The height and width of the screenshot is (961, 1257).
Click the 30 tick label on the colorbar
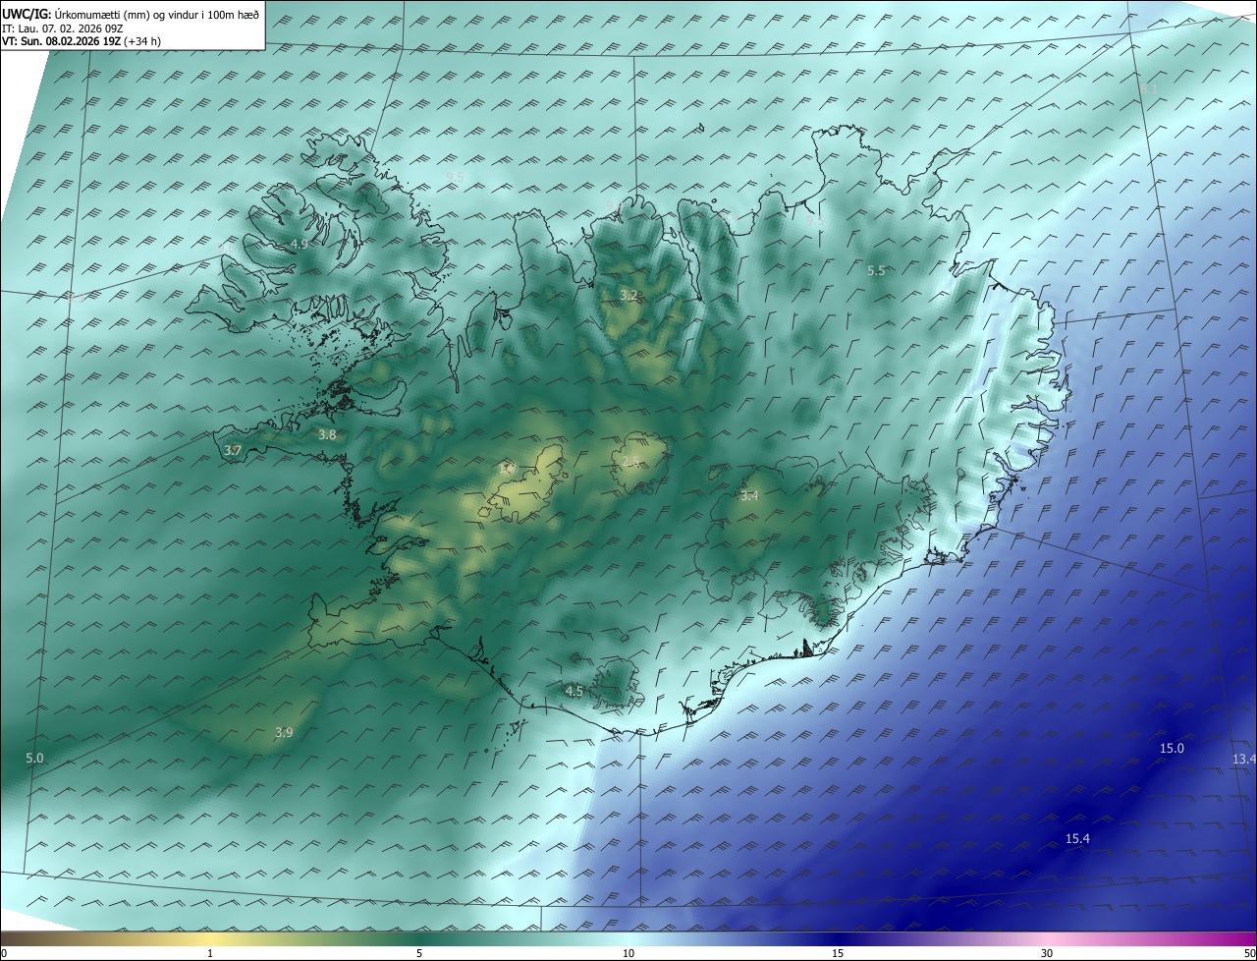(x=1047, y=953)
